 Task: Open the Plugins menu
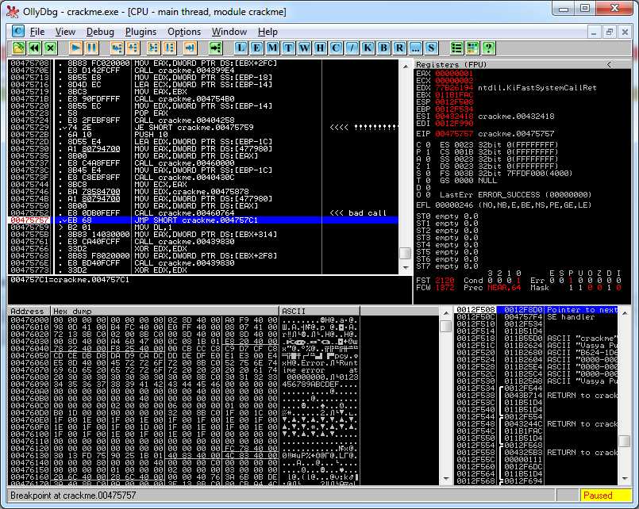click(x=141, y=32)
